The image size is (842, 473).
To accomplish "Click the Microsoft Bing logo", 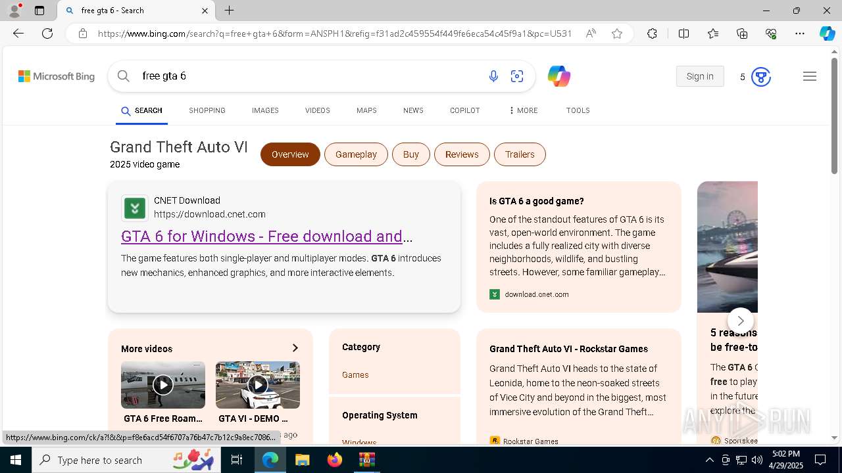I will (57, 77).
